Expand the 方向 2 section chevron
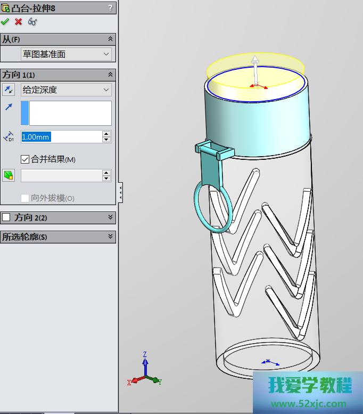363x414 pixels. tap(110, 217)
